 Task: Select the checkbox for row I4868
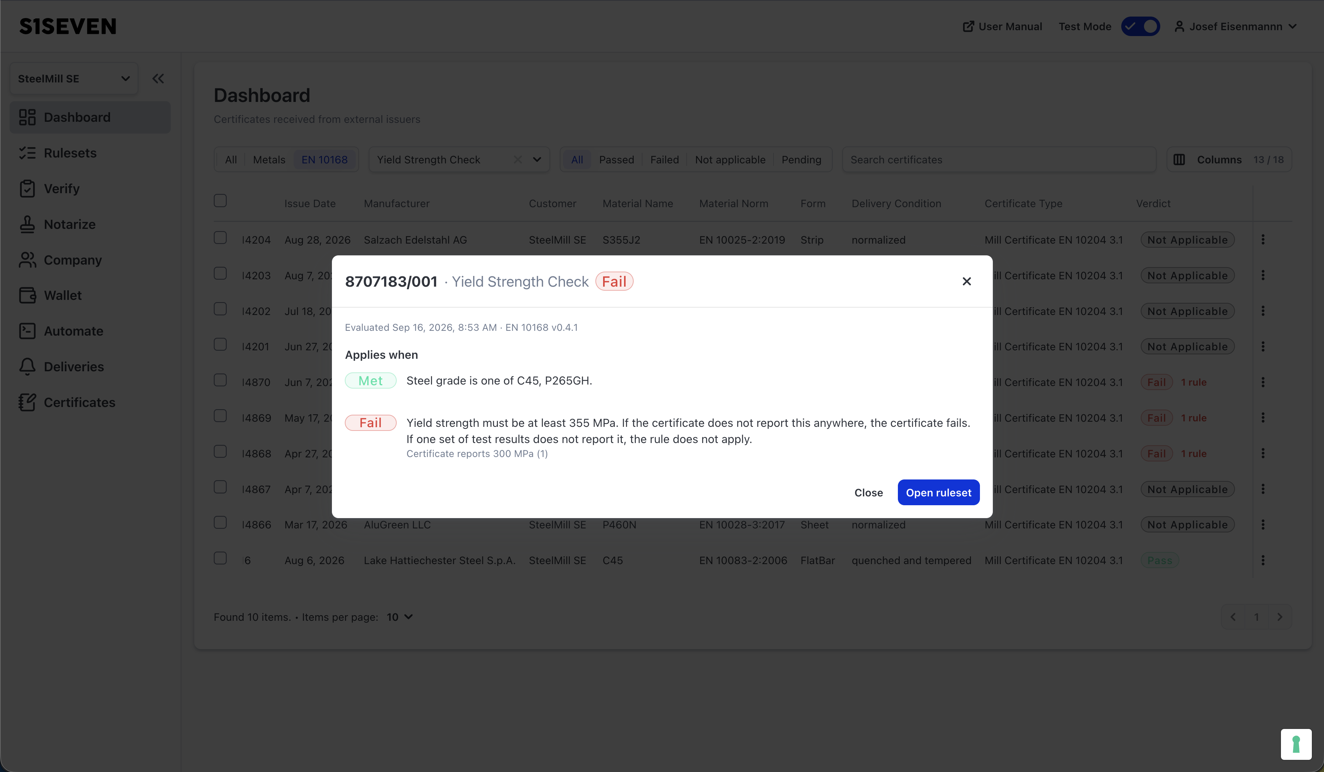coord(220,452)
